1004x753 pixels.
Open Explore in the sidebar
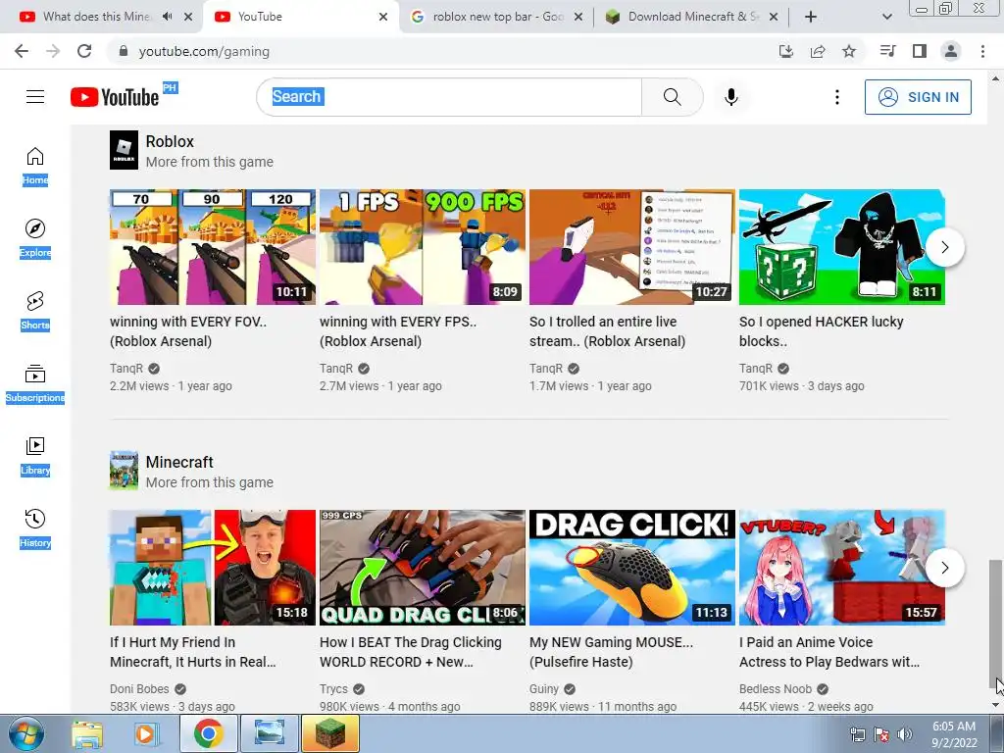(35, 238)
